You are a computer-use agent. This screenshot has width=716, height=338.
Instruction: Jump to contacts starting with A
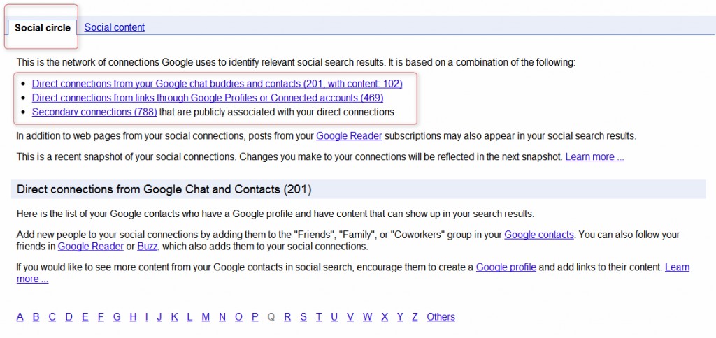click(x=20, y=317)
